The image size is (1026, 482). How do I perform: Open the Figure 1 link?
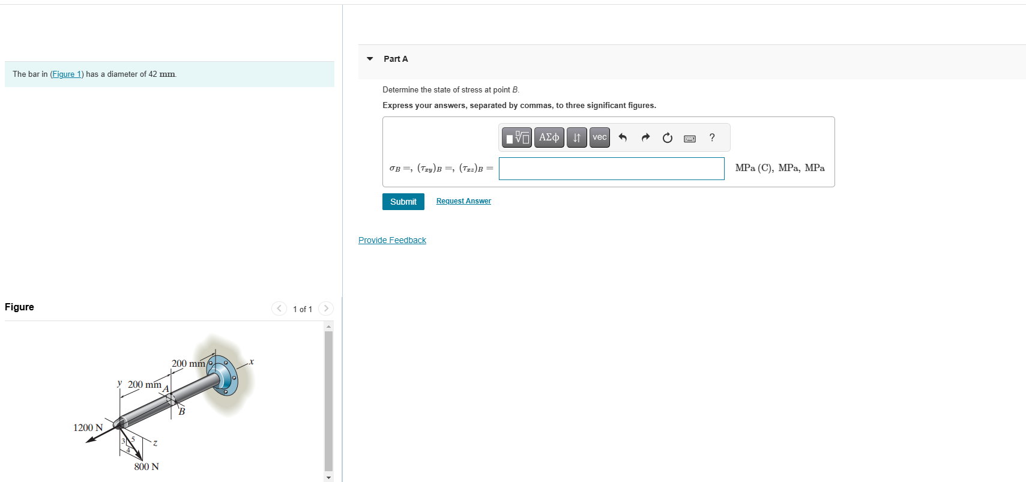[x=67, y=74]
